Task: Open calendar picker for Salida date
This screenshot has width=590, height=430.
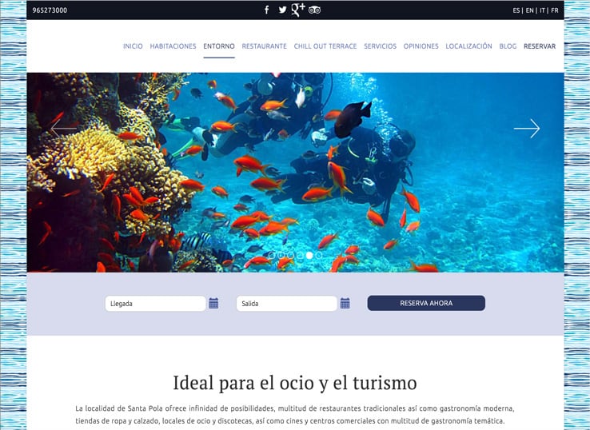Action: point(345,303)
